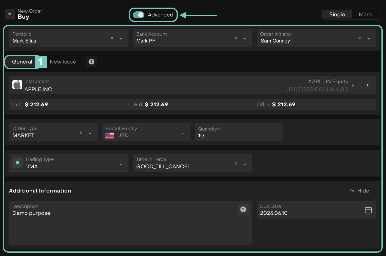
Task: Select the General tab
Action: (22, 62)
